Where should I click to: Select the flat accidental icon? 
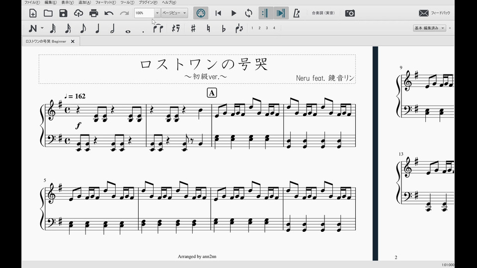tap(224, 29)
